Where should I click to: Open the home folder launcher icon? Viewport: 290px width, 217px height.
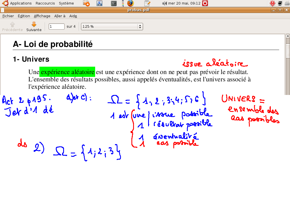pos(87,3)
